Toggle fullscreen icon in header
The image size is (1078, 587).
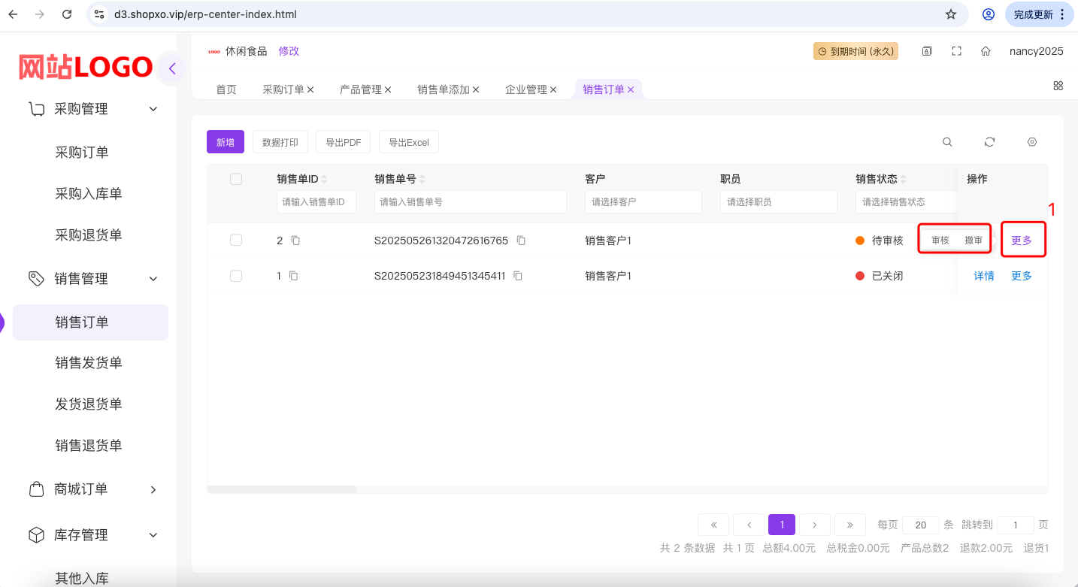click(x=956, y=51)
